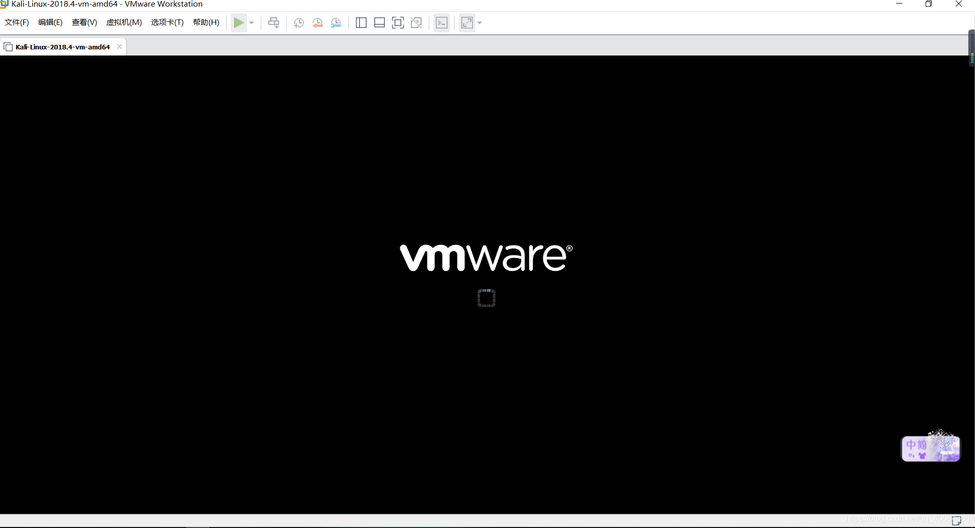Close the VMware Workstation window
The width and height of the screenshot is (975, 528).
click(959, 4)
